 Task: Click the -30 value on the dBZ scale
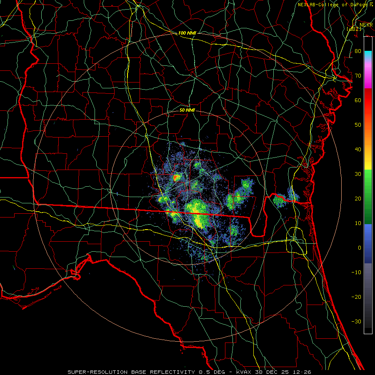click(x=356, y=322)
